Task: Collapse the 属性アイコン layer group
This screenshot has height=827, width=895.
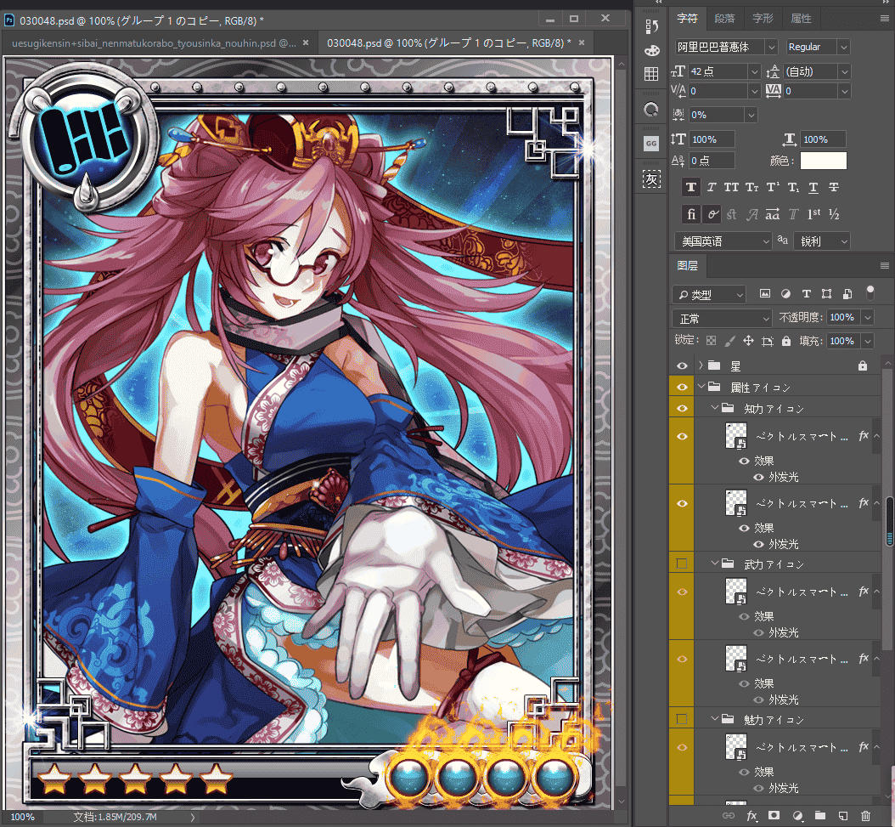Action: [701, 387]
